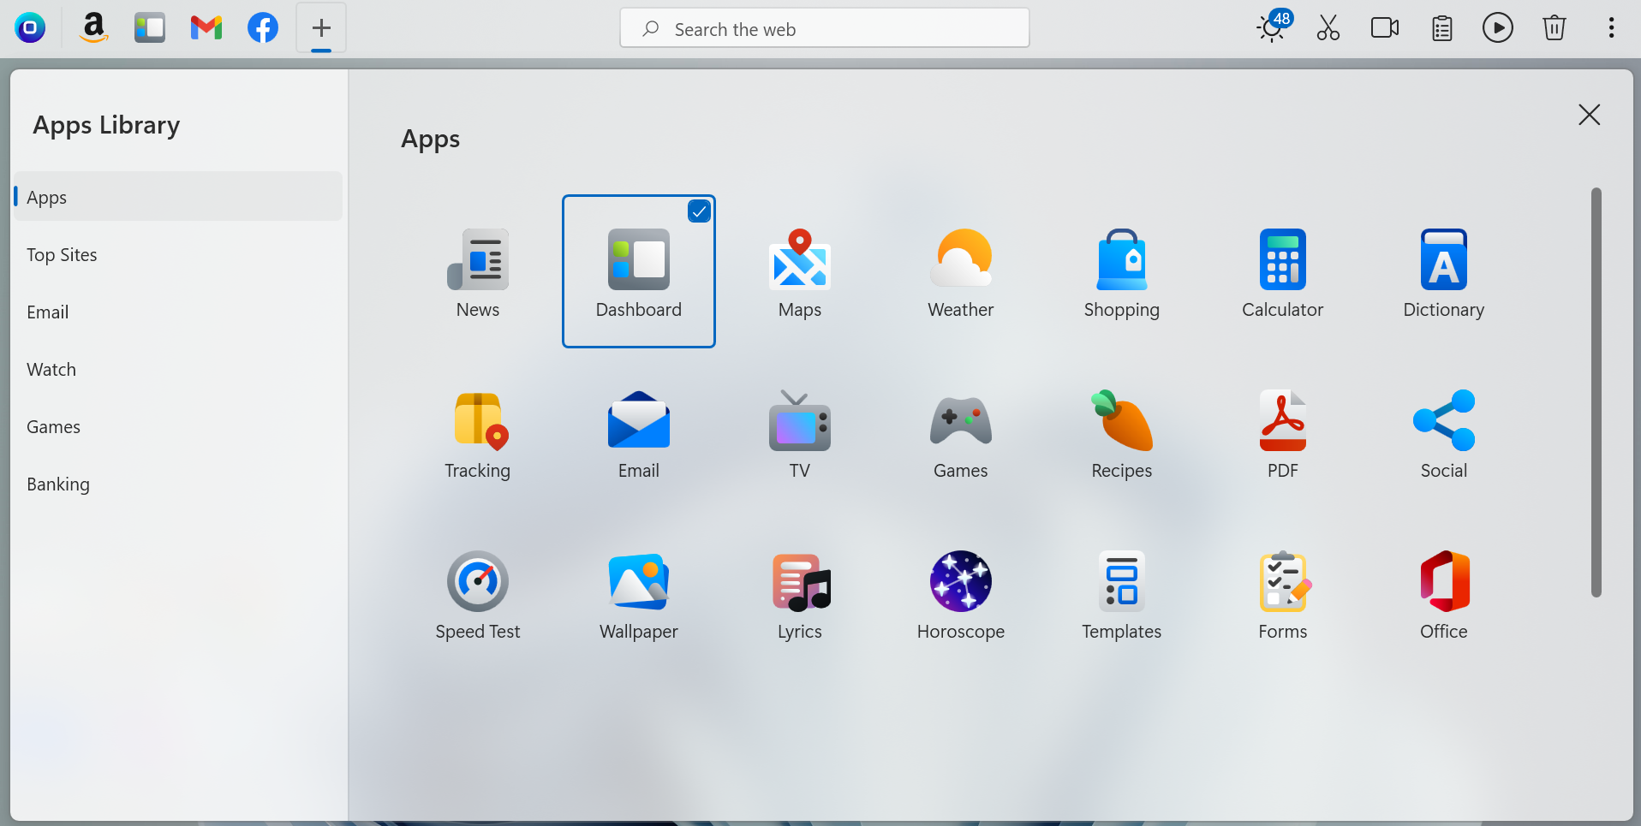This screenshot has height=826, width=1641.
Task: Open Gmail from the bookmarks bar
Action: click(x=206, y=27)
